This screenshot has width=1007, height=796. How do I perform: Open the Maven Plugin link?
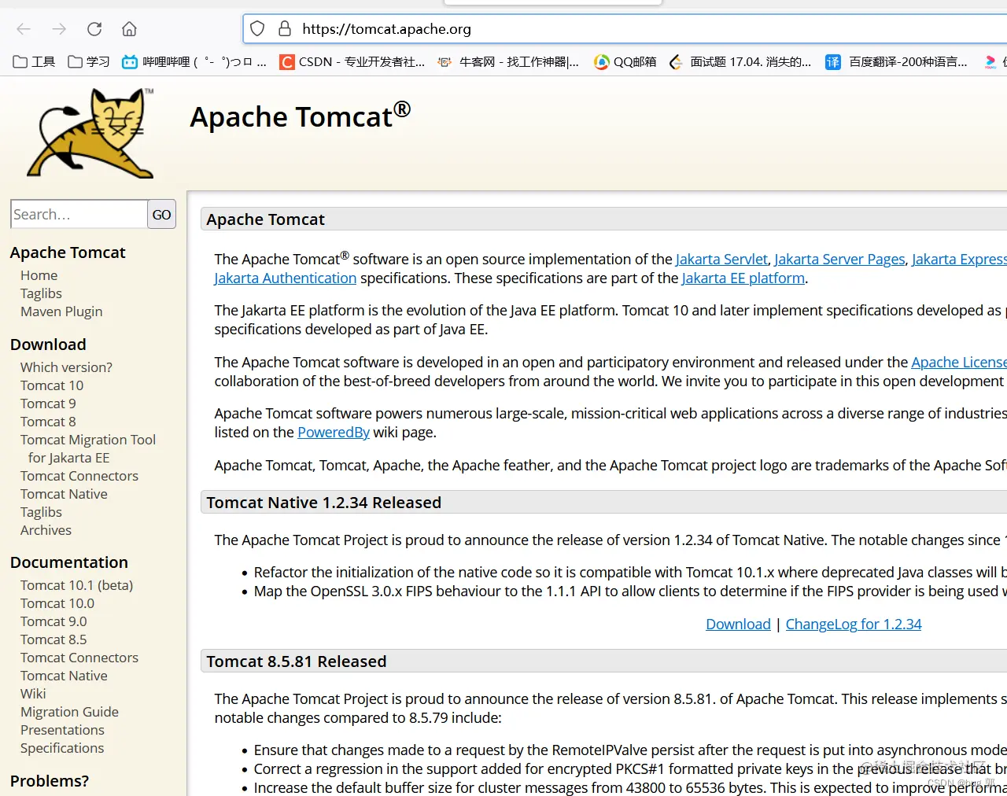coord(61,311)
